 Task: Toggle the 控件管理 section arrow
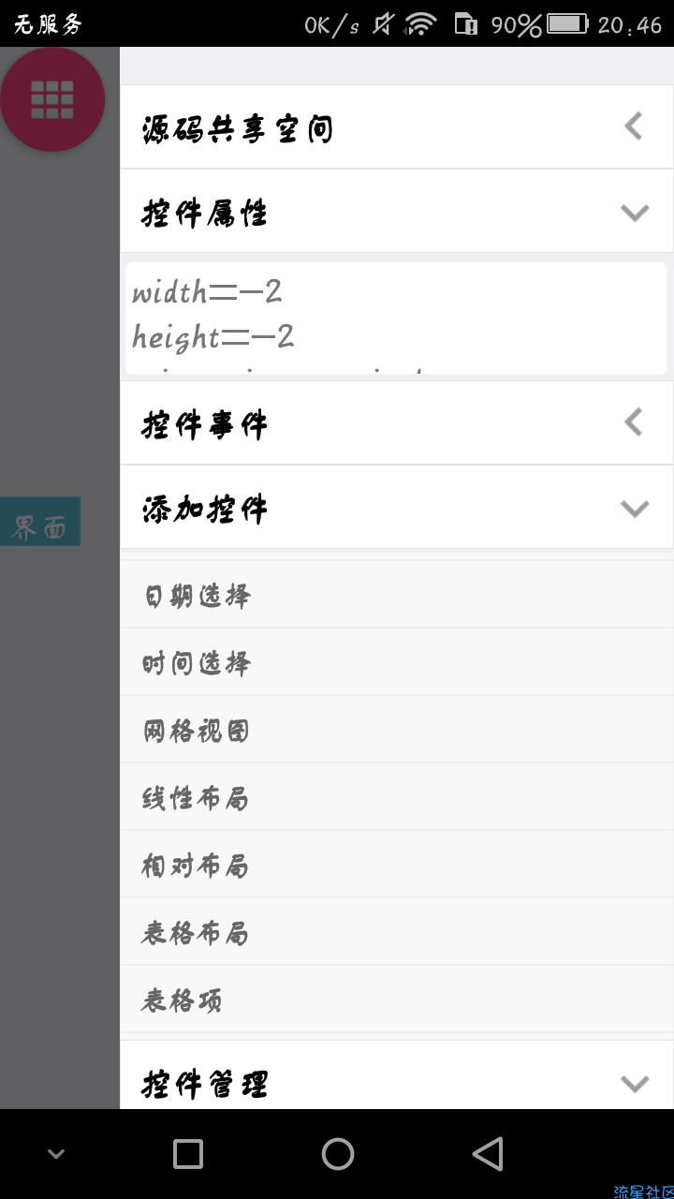click(635, 1084)
